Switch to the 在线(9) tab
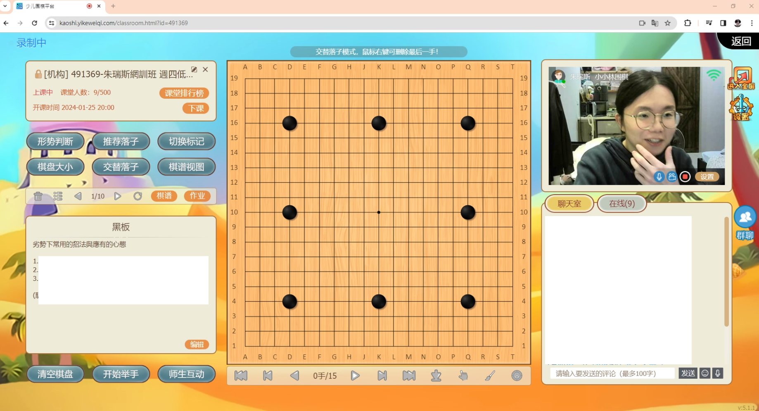The image size is (759, 411). tap(622, 204)
